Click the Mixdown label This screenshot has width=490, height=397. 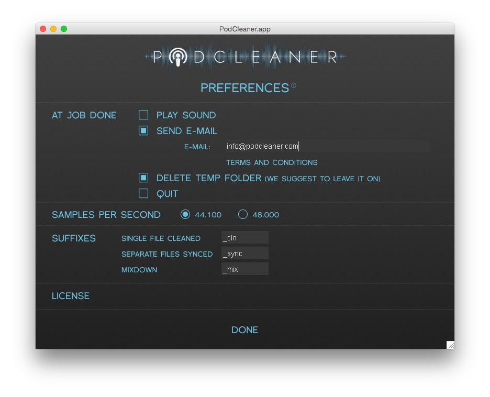(x=139, y=270)
